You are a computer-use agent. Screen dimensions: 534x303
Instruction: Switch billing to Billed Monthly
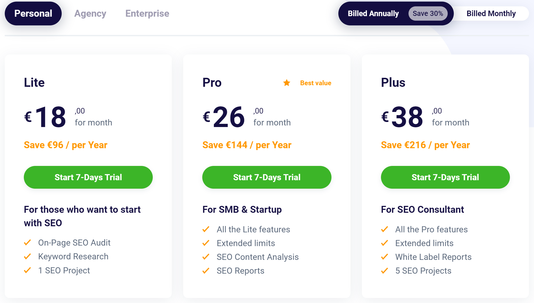pyautogui.click(x=491, y=13)
